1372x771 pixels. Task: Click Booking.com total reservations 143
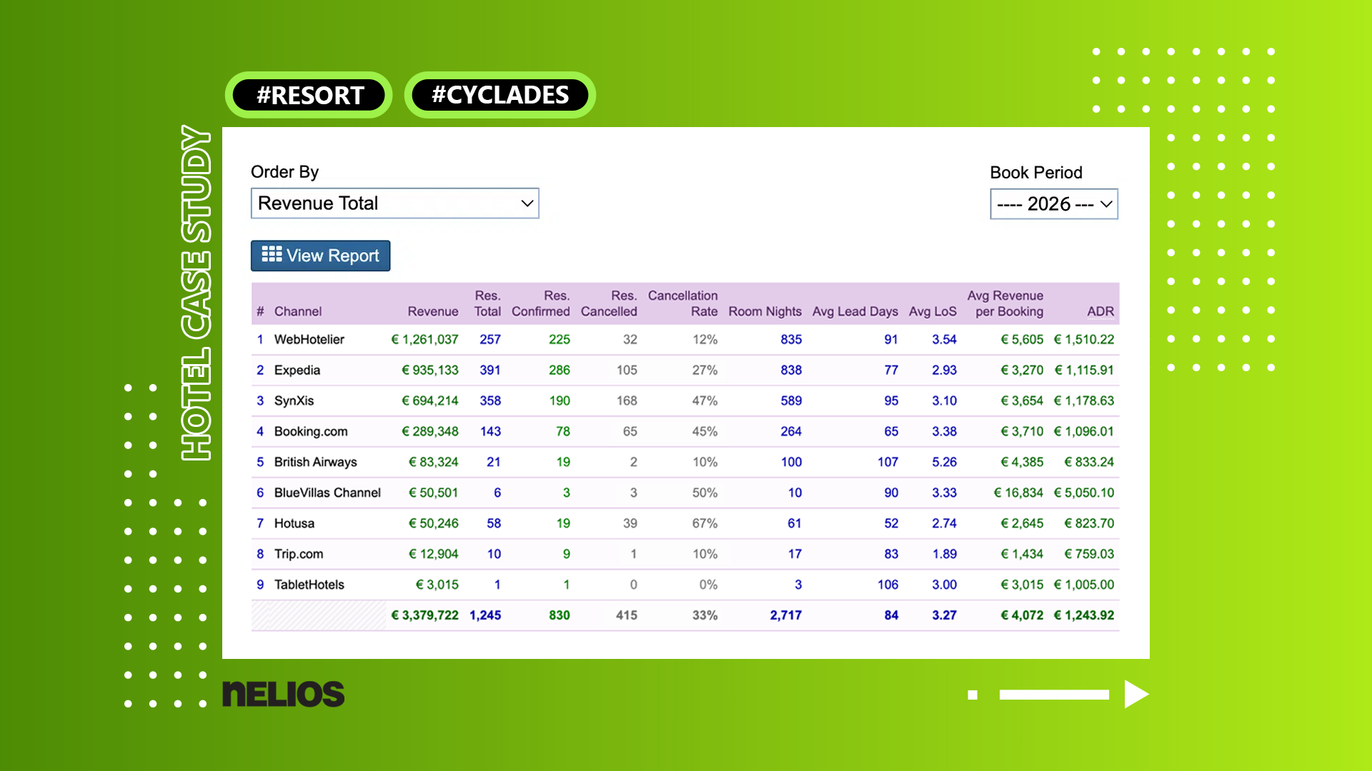click(x=490, y=431)
